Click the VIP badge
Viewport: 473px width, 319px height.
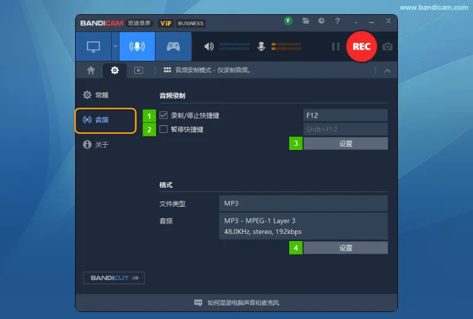click(x=166, y=23)
